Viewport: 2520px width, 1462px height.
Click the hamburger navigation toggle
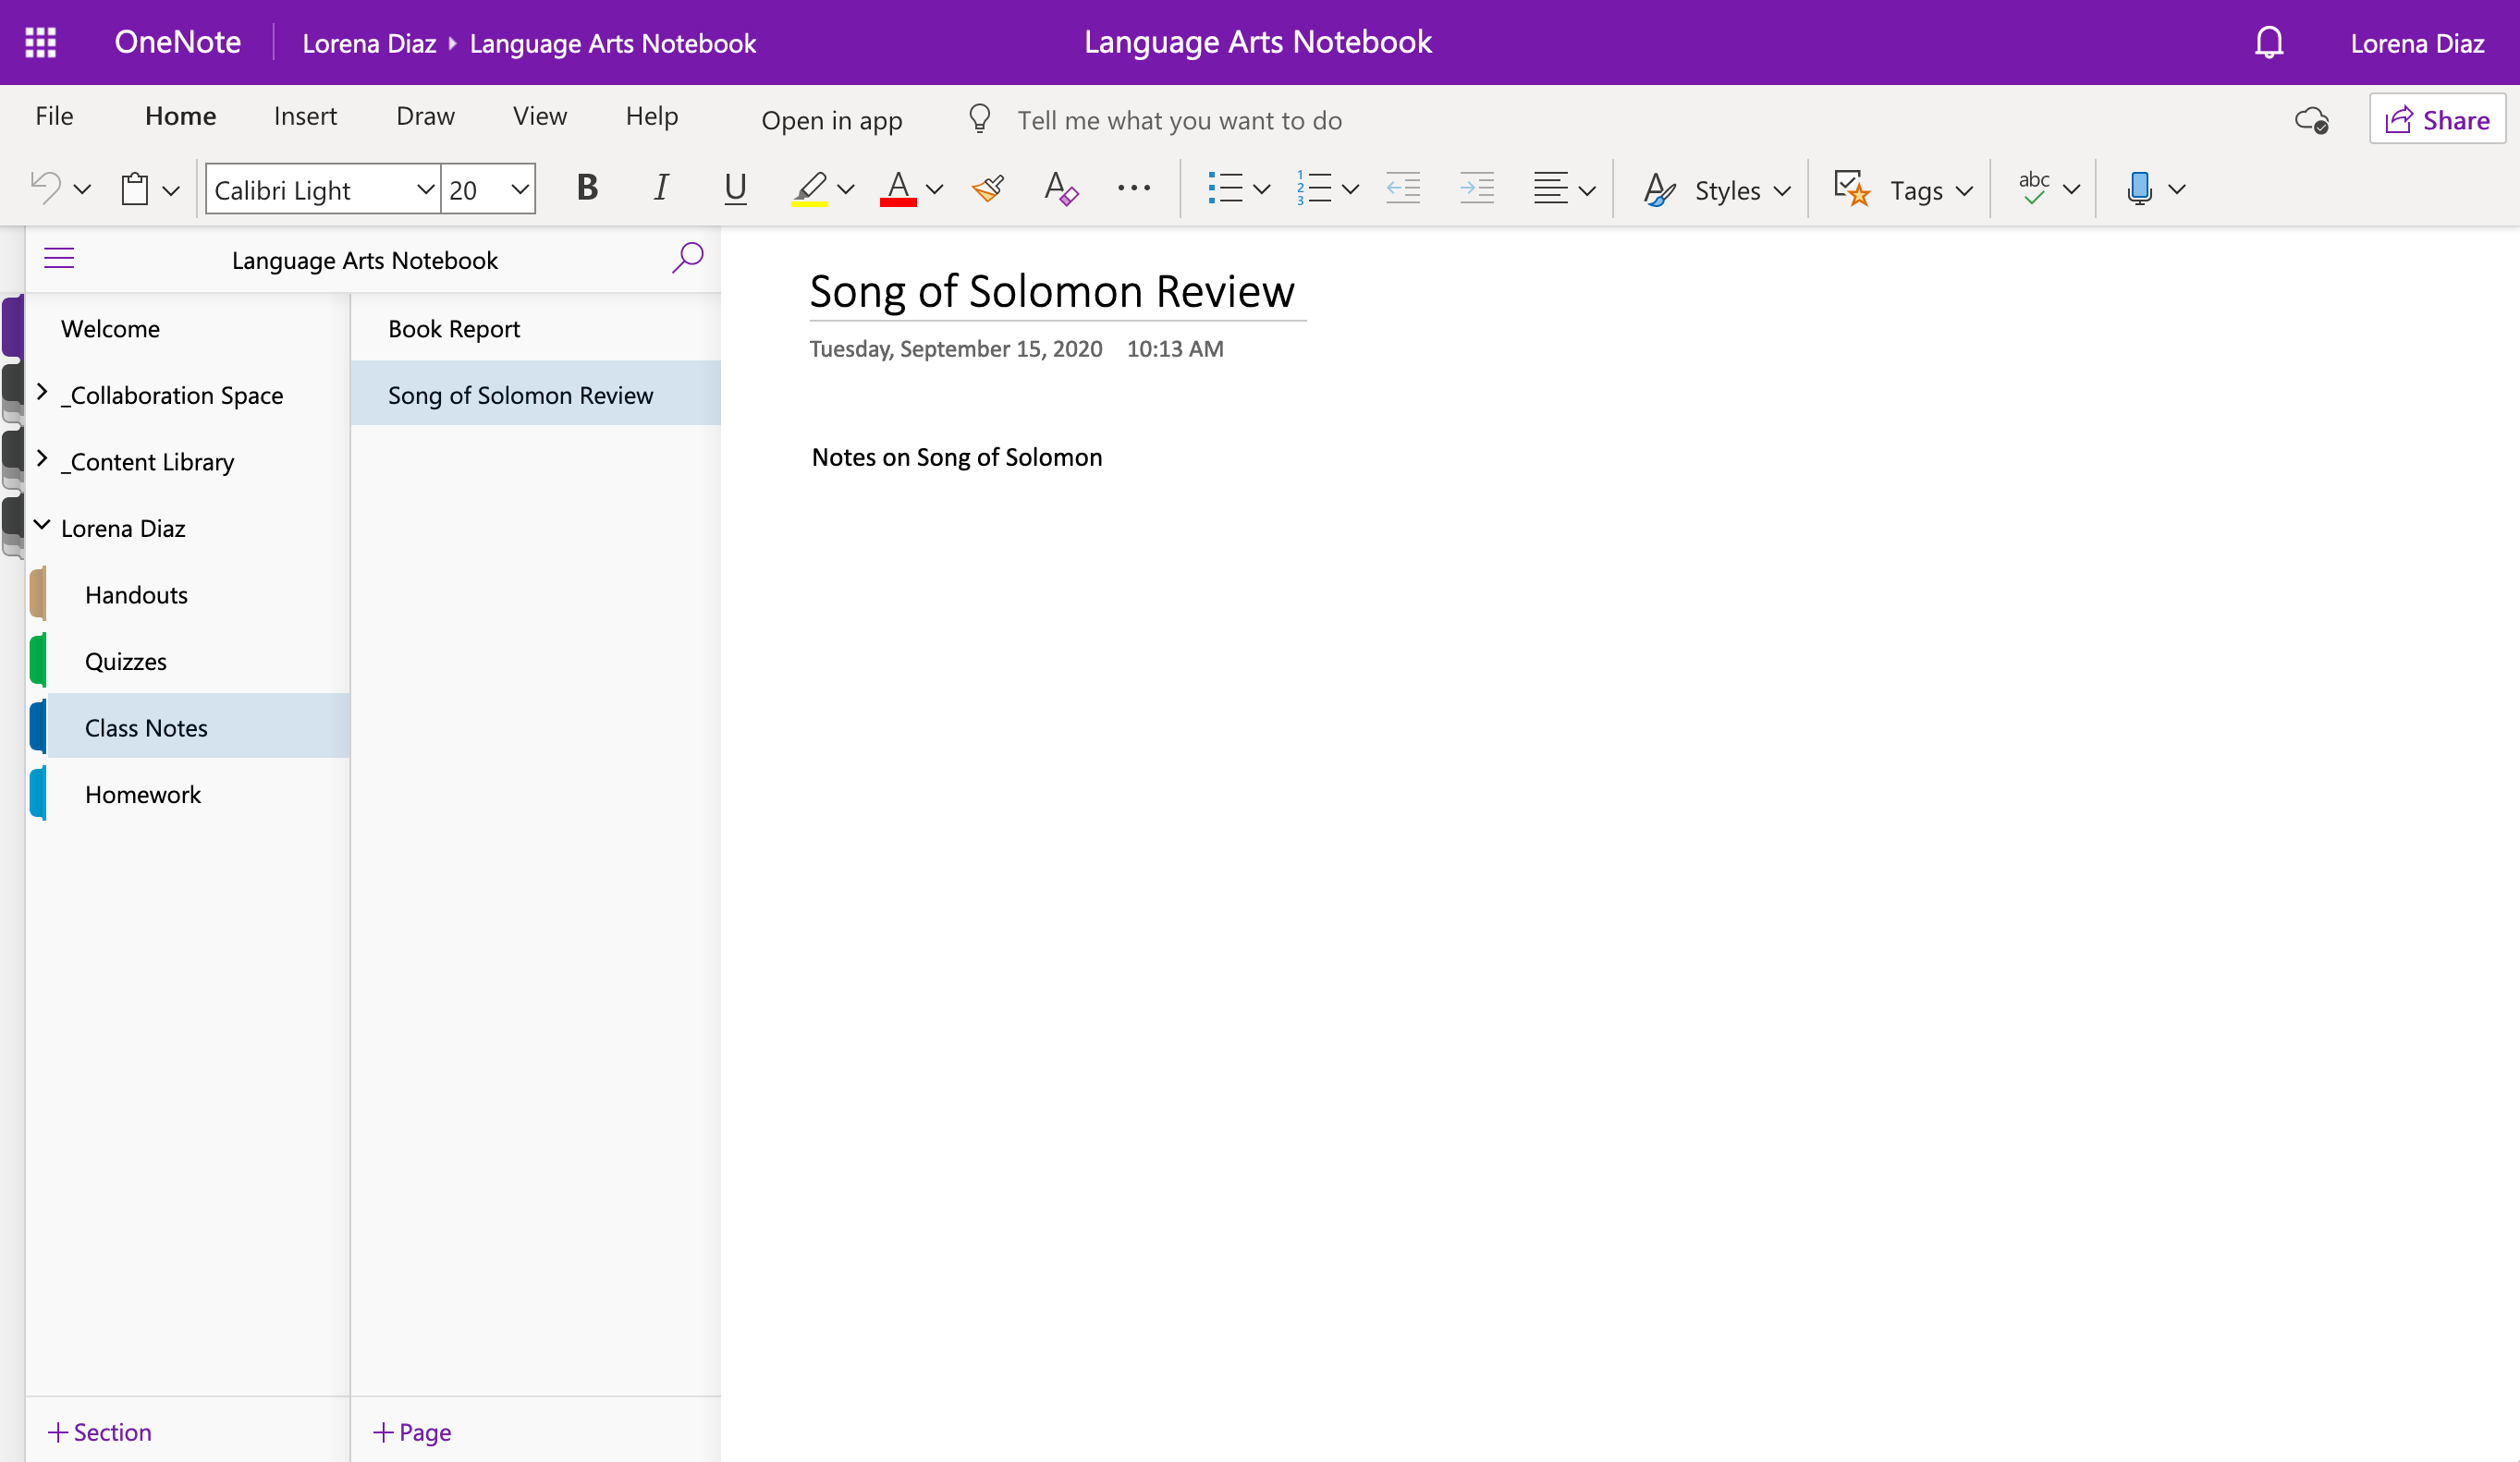(x=59, y=258)
